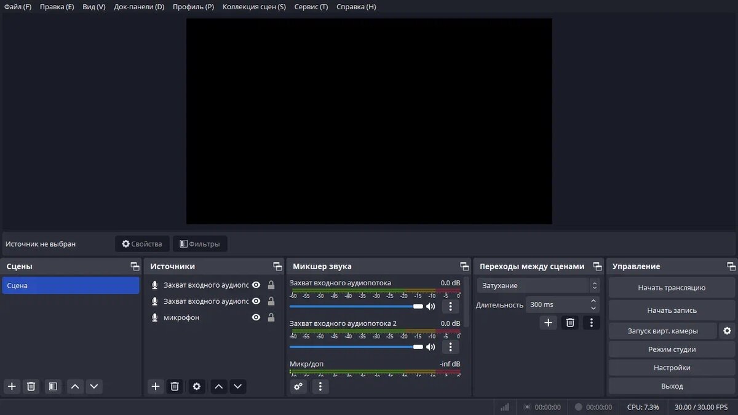Open the Правка (E) menu

coord(57,7)
